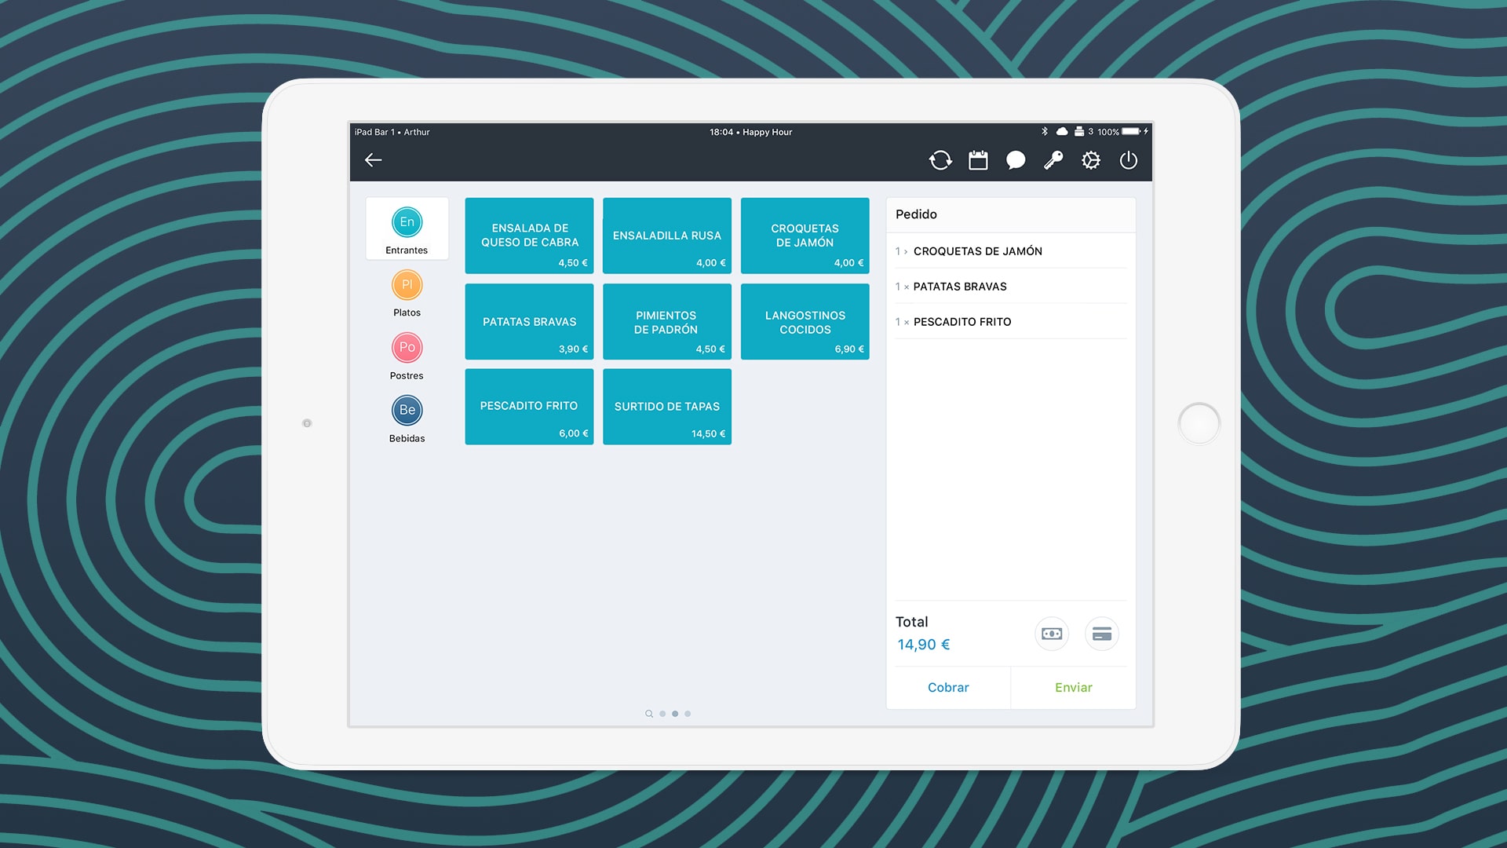Click Cobrar to process payment
This screenshot has height=848, width=1507.
pyautogui.click(x=948, y=686)
